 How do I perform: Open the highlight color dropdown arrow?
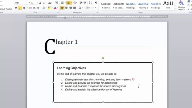(x=52, y=8)
